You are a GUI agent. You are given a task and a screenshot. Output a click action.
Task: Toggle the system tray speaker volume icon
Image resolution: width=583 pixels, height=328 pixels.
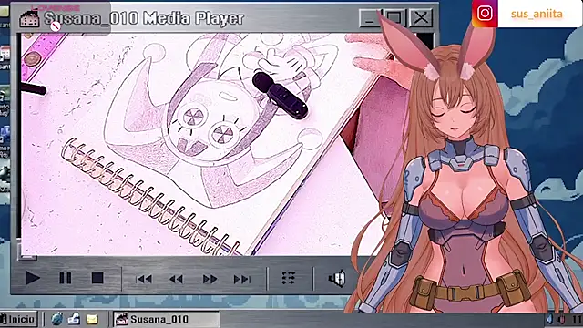point(549,319)
